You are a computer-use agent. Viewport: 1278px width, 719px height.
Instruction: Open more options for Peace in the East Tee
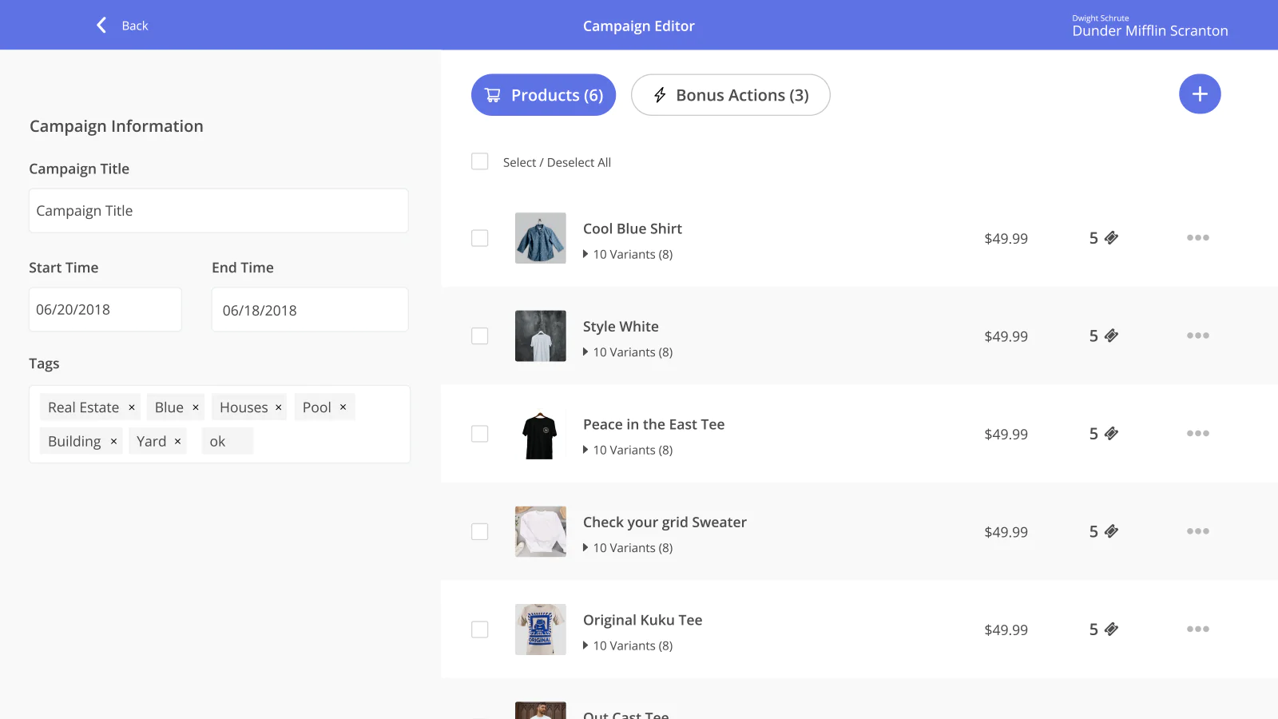[x=1197, y=434]
